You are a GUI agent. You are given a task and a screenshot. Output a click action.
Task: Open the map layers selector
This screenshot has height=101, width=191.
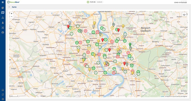click(x=184, y=15)
